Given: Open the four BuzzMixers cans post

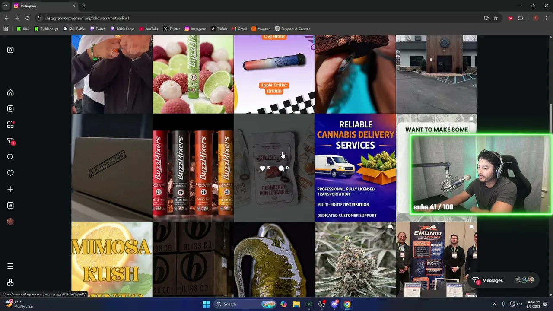Looking at the screenshot, I should pos(193,168).
